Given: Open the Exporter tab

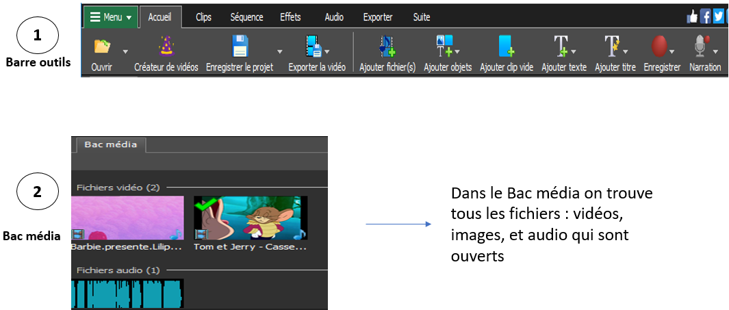Looking at the screenshot, I should (378, 17).
